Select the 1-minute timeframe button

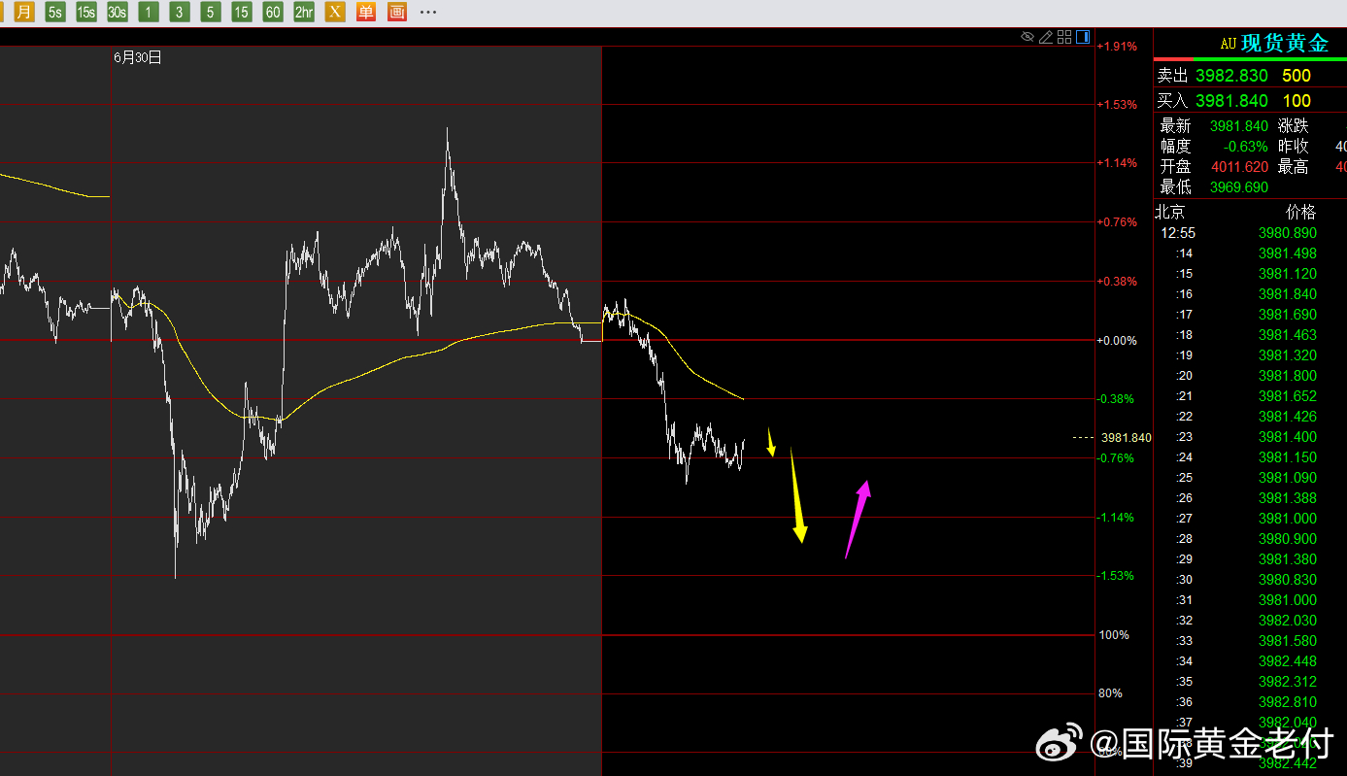tap(149, 12)
